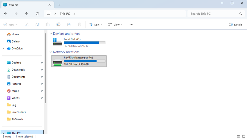247x139 pixels.
Task: Click chevron after This PC in address bar
Action: pos(75,14)
